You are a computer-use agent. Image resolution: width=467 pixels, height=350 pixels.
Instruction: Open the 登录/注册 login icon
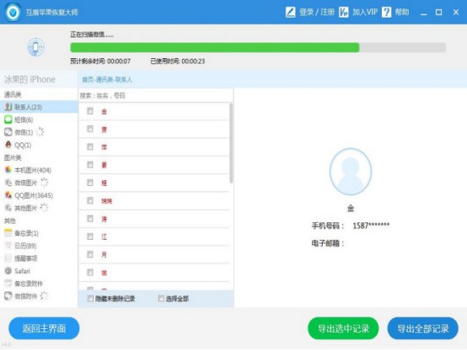click(x=290, y=12)
